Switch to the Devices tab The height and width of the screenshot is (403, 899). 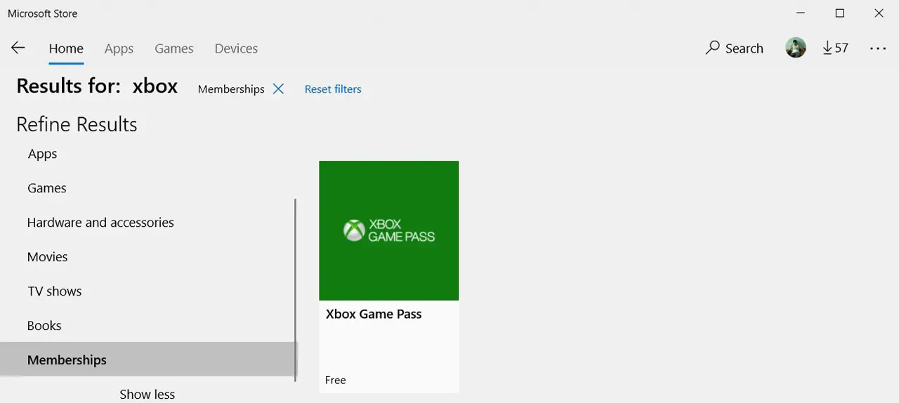click(x=236, y=48)
